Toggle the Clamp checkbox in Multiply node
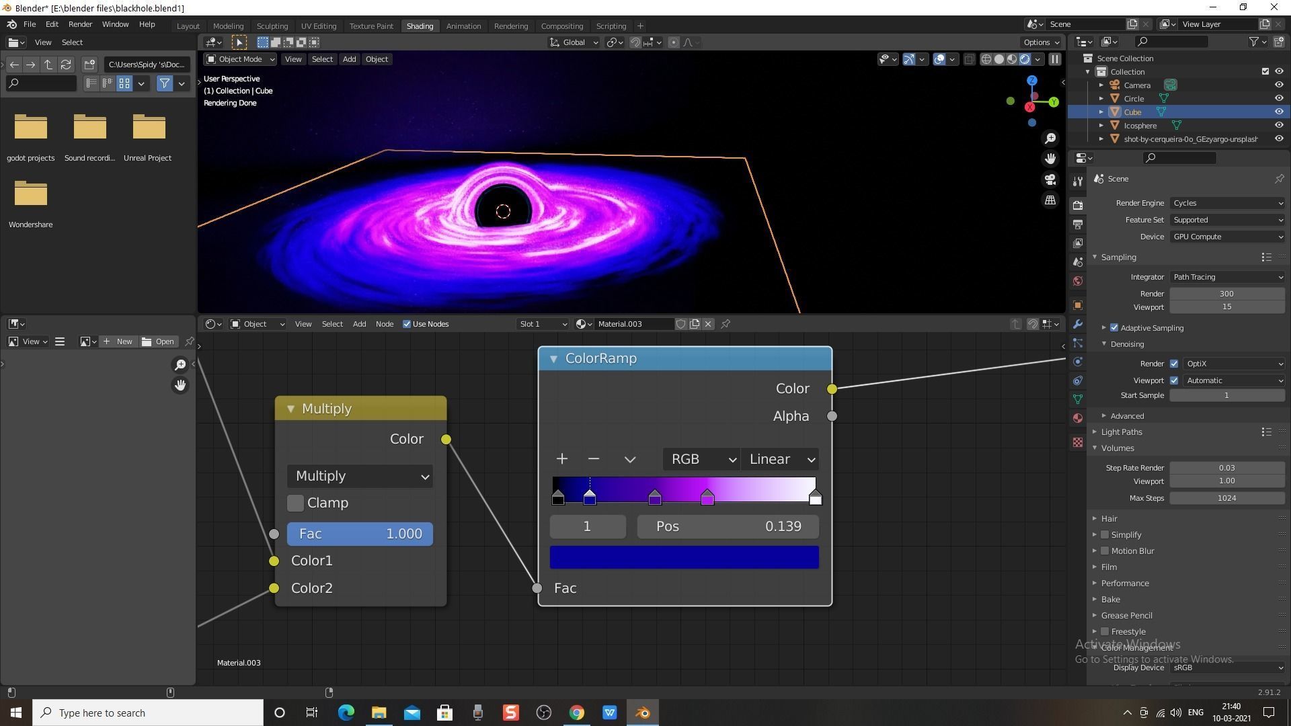 (x=295, y=503)
